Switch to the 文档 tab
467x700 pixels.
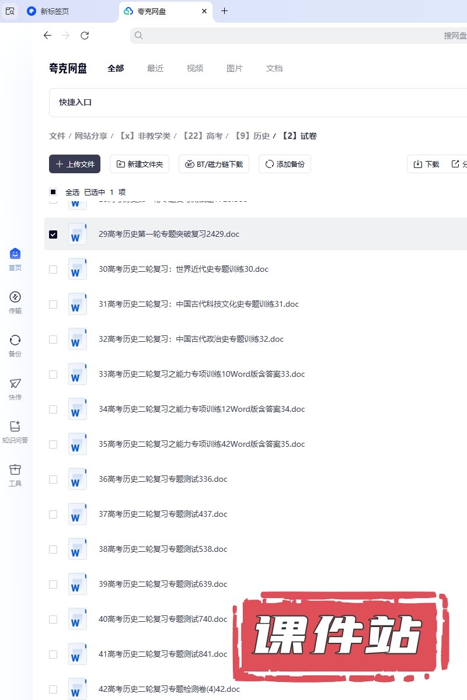(x=274, y=68)
